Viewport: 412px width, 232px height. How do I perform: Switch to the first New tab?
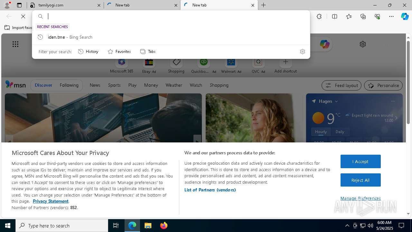142,5
